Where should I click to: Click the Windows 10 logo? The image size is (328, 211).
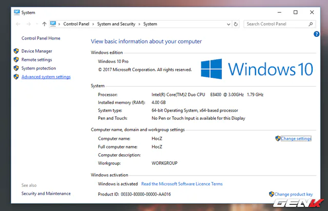(257, 69)
